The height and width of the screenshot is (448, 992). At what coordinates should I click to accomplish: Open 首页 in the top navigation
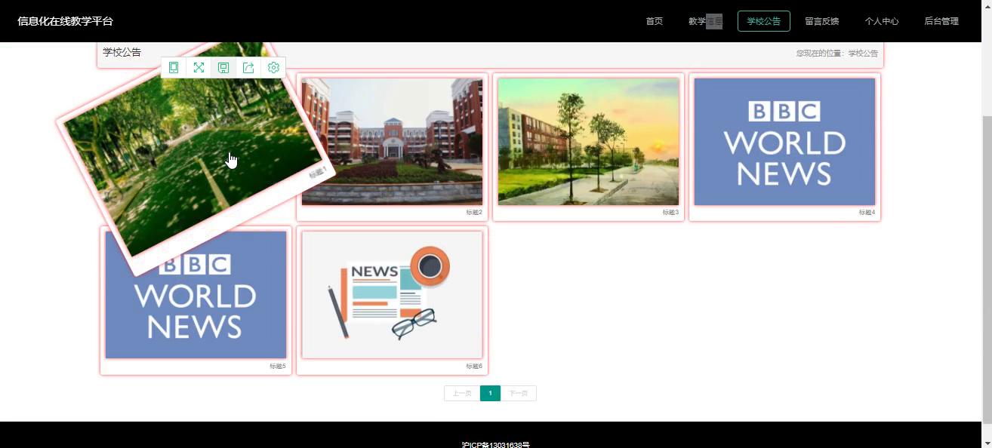(655, 21)
